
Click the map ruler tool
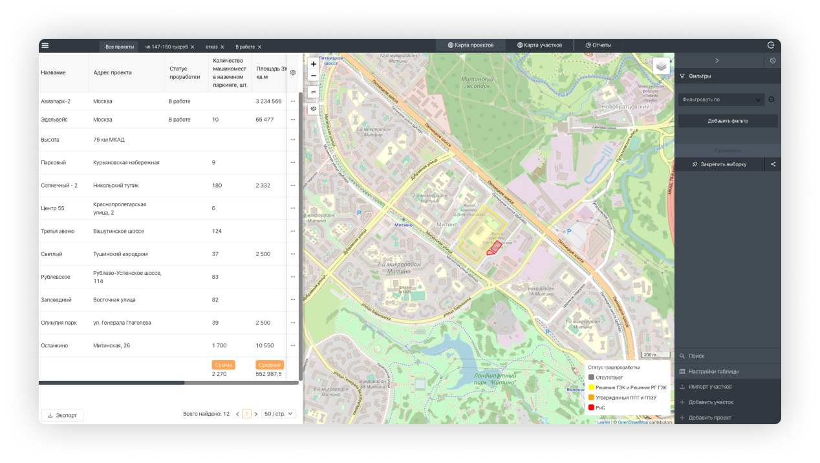pos(314,92)
